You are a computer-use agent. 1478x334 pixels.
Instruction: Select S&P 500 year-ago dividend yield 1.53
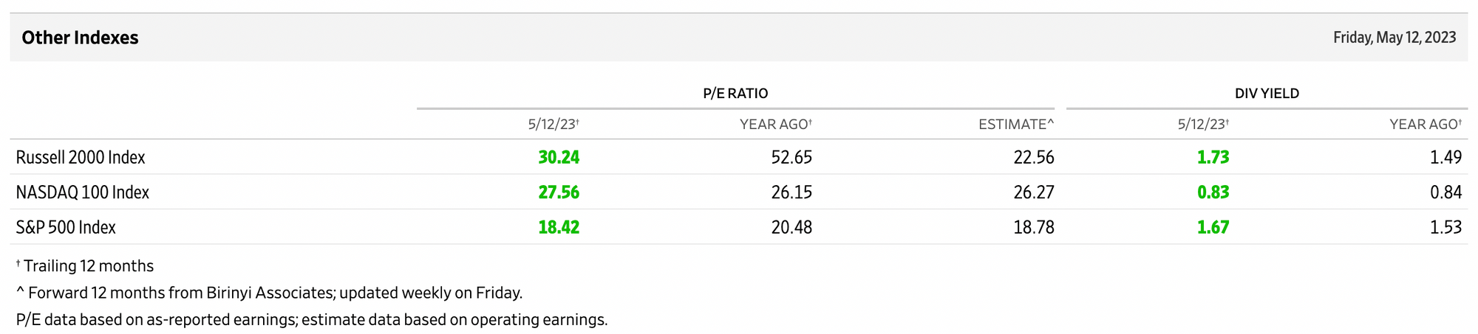1445,227
